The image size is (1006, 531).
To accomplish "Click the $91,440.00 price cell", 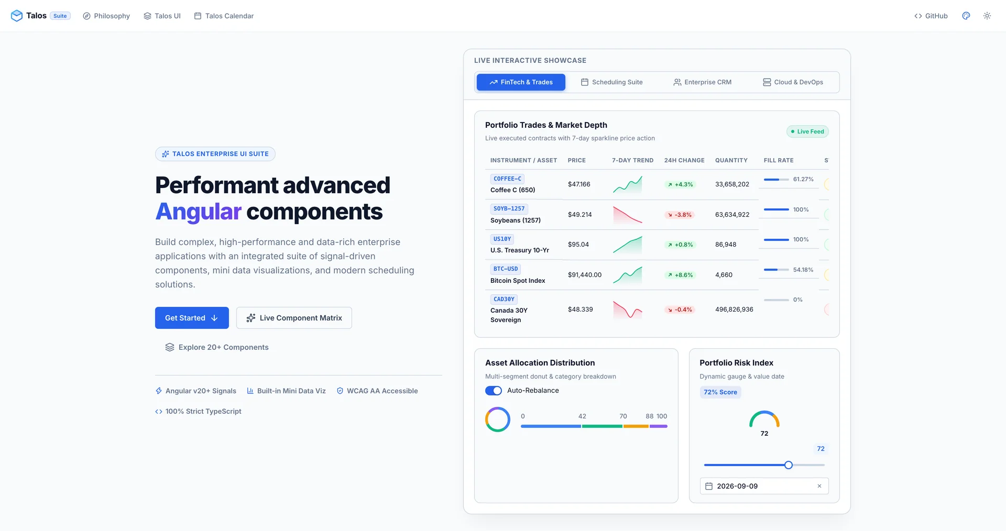I will [585, 275].
